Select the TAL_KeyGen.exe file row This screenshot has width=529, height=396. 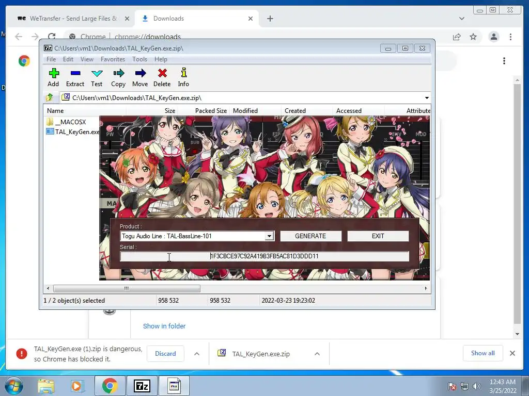click(72, 131)
